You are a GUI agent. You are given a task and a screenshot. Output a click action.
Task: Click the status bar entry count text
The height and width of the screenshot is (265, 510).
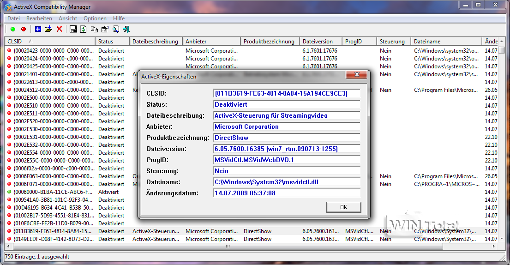[37, 257]
